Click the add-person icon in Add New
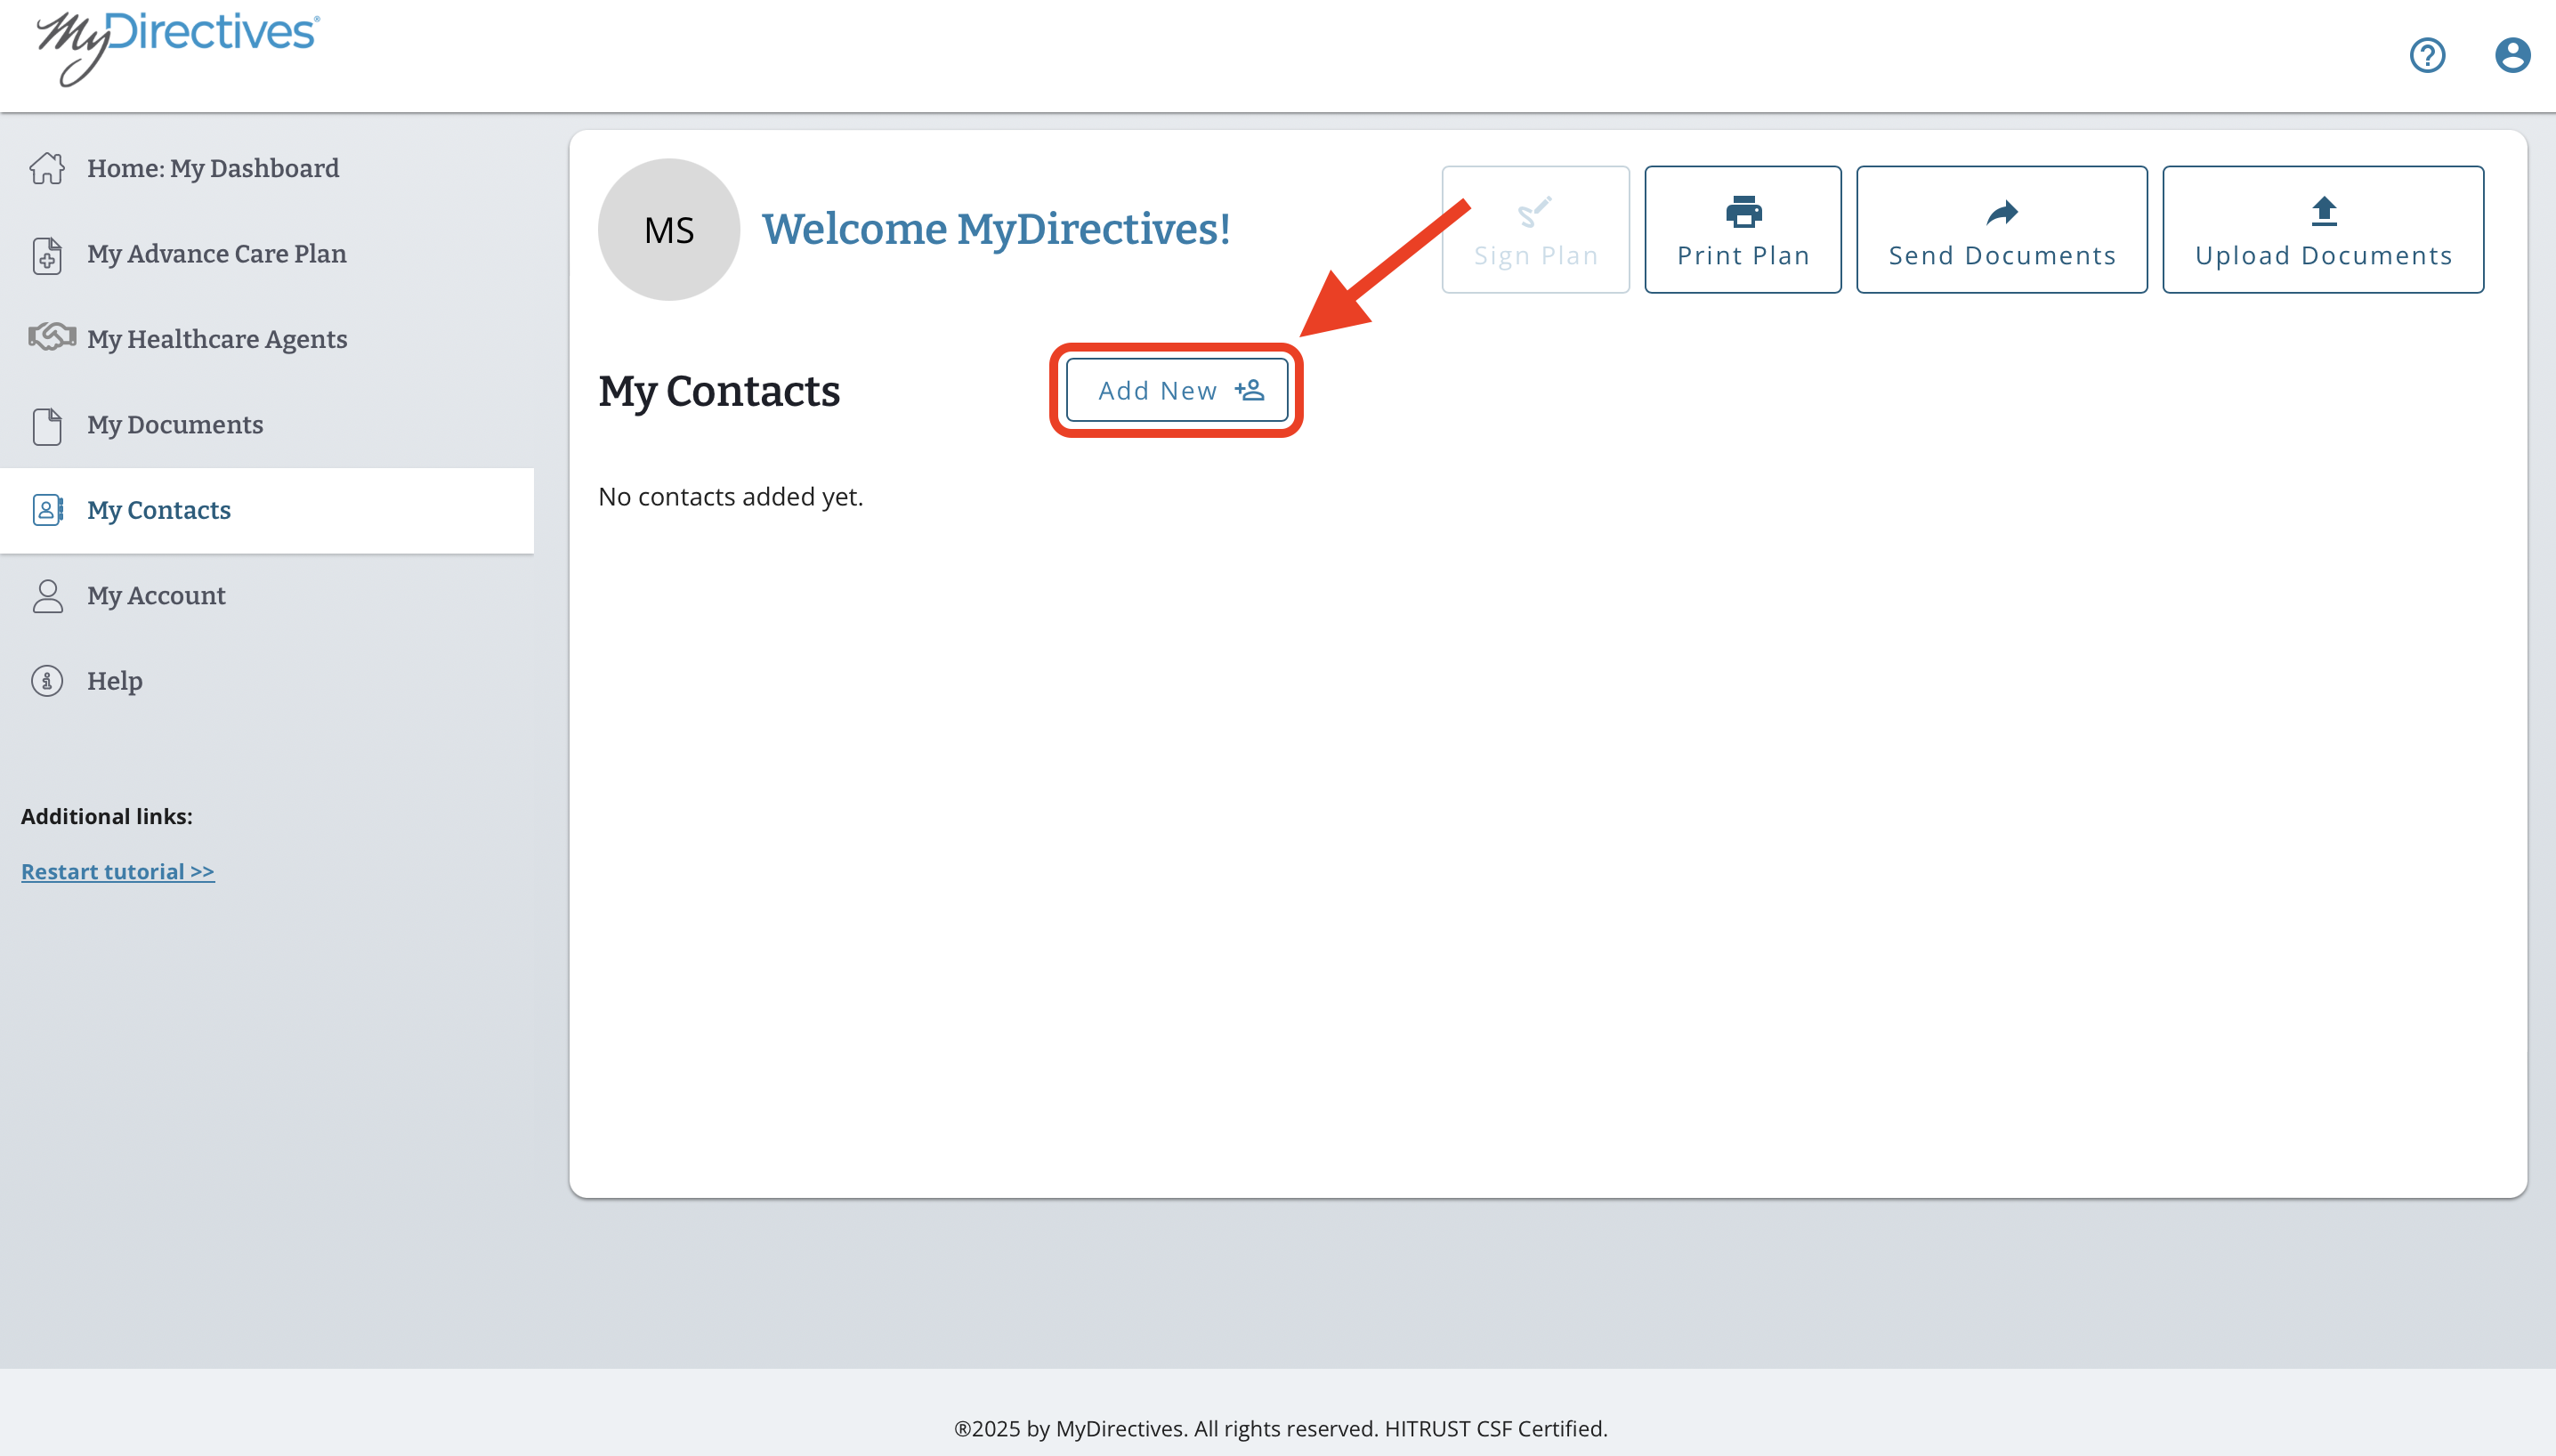Screen dimensions: 2556x1456 tap(1250, 390)
